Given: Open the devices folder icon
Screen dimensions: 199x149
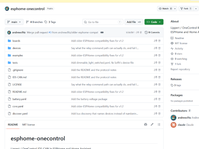Looking at the screenshot, I should 9,48.
